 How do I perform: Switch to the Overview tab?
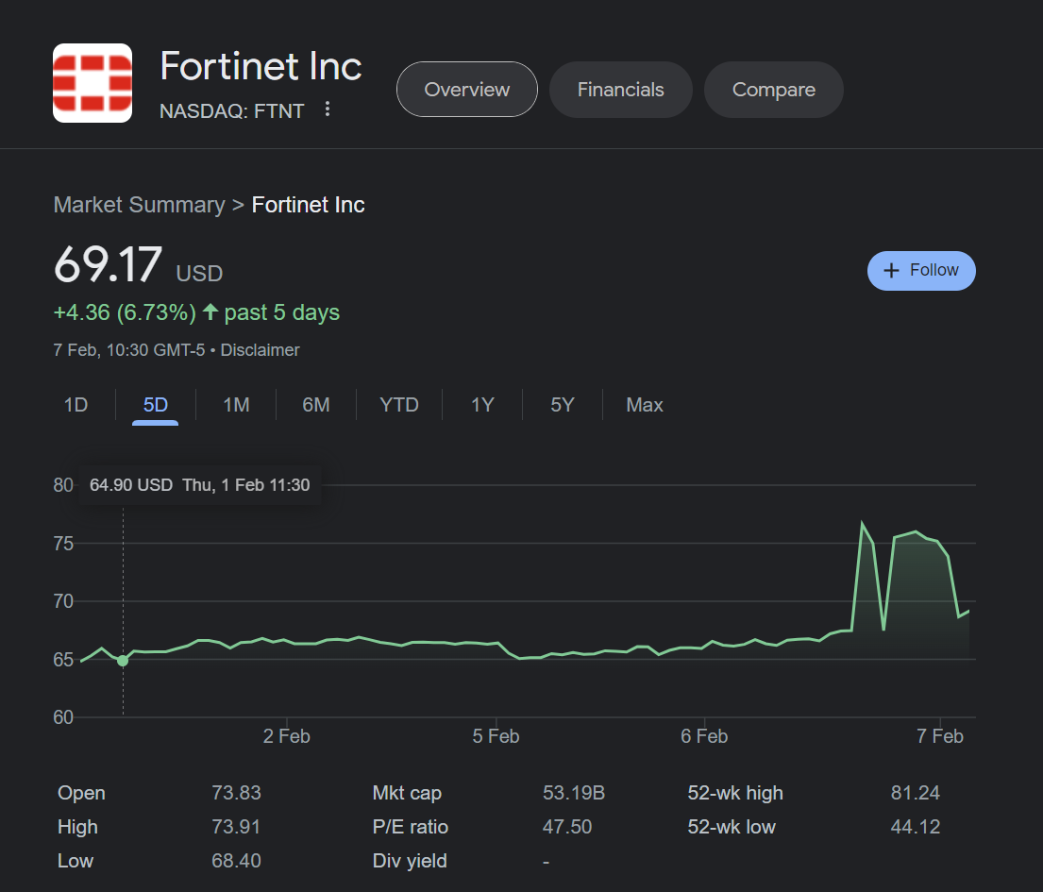click(466, 90)
